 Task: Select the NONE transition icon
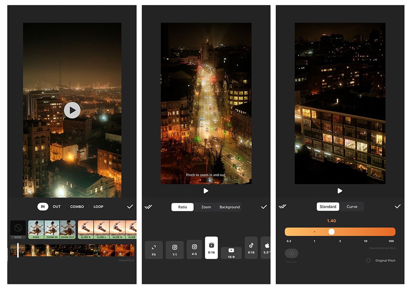click(18, 229)
